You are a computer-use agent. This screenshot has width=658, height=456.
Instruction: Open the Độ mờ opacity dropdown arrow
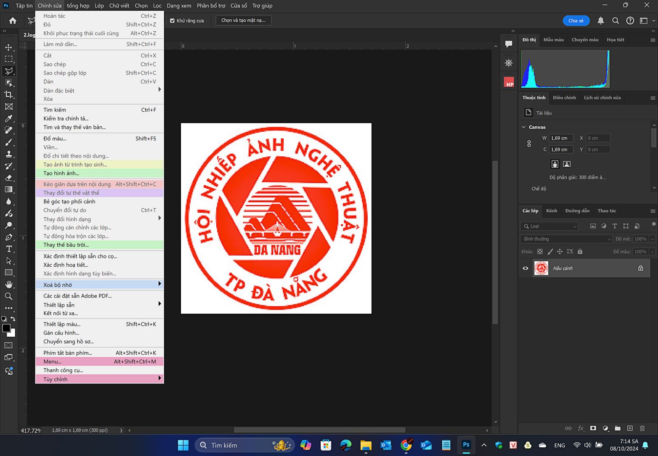(x=652, y=239)
